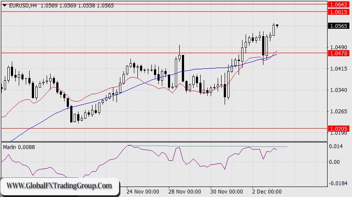This screenshot has width=352, height=197.
Task: Click the 0.014 Marlin scale value
Action: [x=336, y=146]
